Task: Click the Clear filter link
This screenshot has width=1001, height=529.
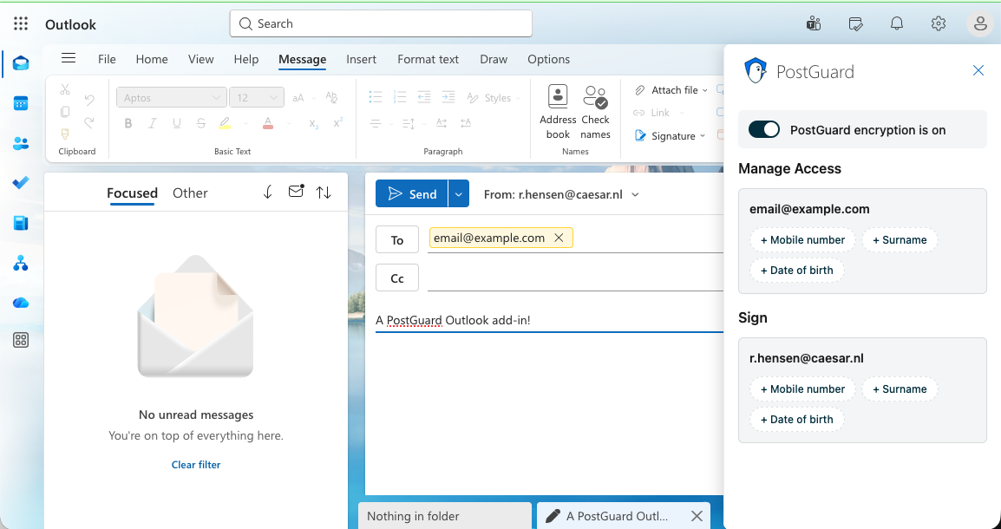Action: (x=196, y=465)
